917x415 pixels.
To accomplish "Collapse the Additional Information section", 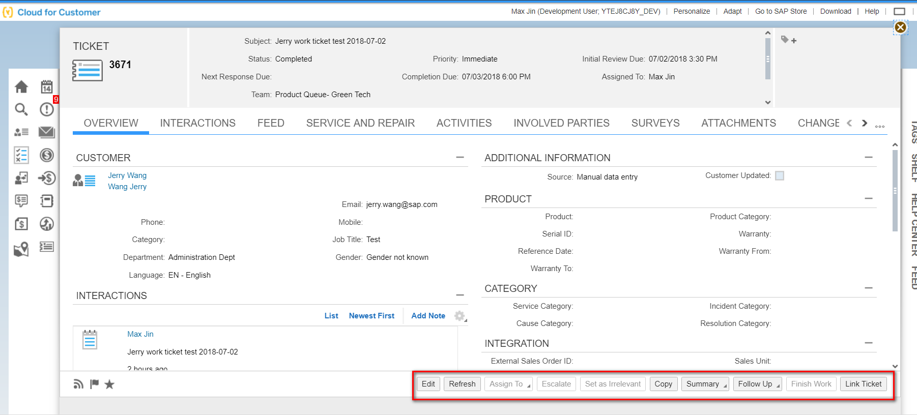I will coord(869,158).
